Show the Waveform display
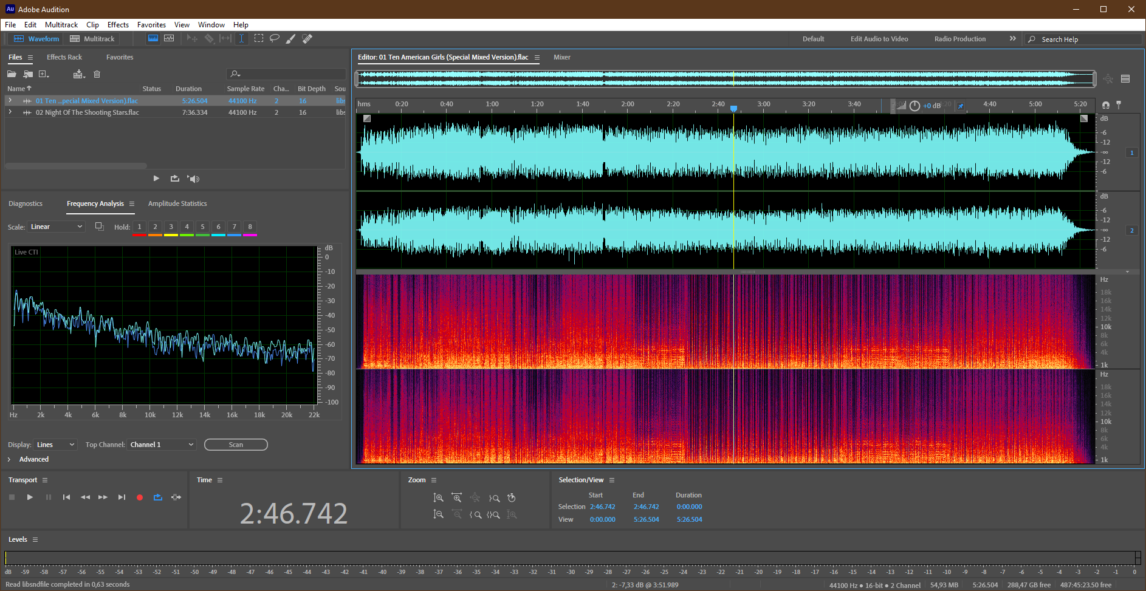 click(36, 39)
